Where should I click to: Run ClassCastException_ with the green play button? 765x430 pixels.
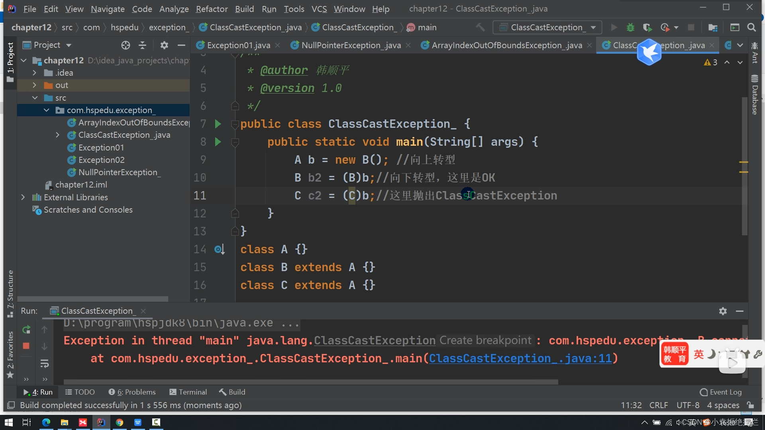[614, 27]
